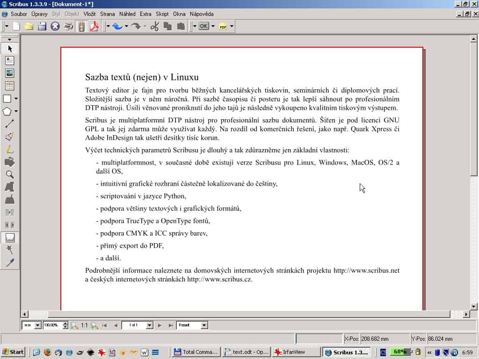Select the Measurements ruler tool
Screen dimensions: 479x359
10,238
